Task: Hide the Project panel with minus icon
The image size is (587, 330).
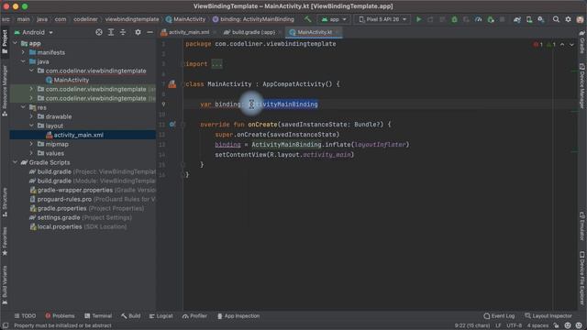Action: click(x=150, y=33)
